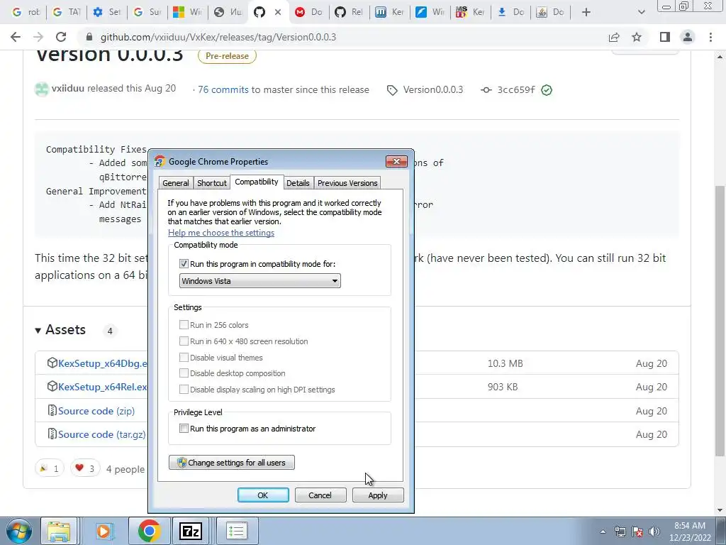Toggle Disable display scaling on high DPI

point(184,390)
